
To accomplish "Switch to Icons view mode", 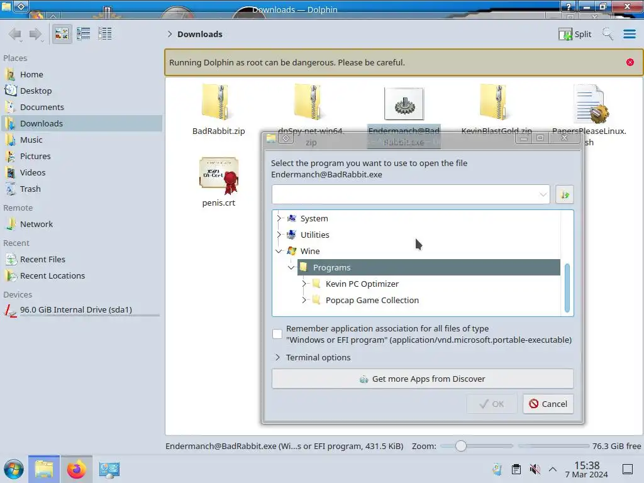I will 62,34.
